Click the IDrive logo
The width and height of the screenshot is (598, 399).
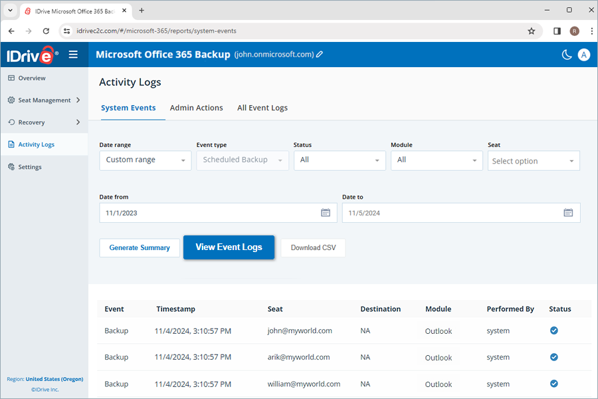[32, 55]
